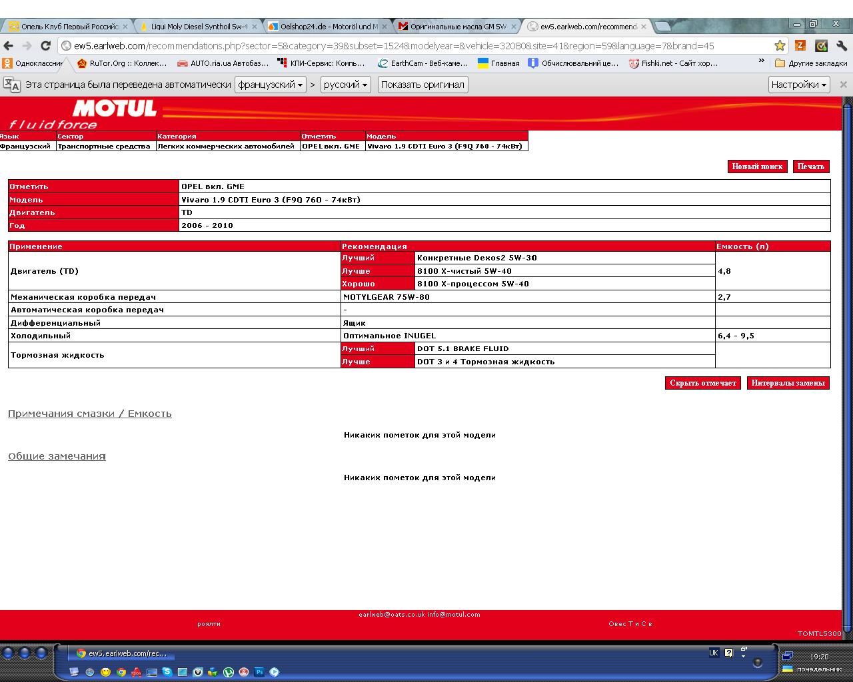Launch the yellow smiley taskbar icon
This screenshot has width=853, height=682.
pos(105,672)
